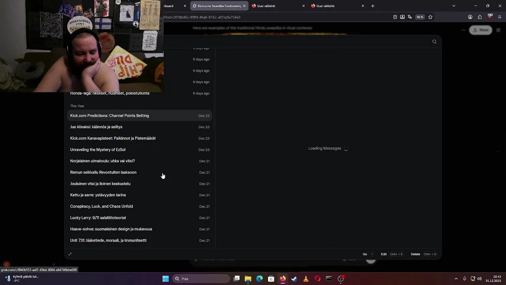Open chat 'Honda-liiga: rikokset, huumeet, poliisitutkinta'
This screenshot has width=506, height=285.
[x=140, y=93]
